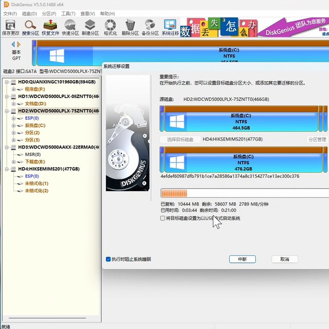
Task: Start 快速分区 quick partition
Action: [x=70, y=27]
